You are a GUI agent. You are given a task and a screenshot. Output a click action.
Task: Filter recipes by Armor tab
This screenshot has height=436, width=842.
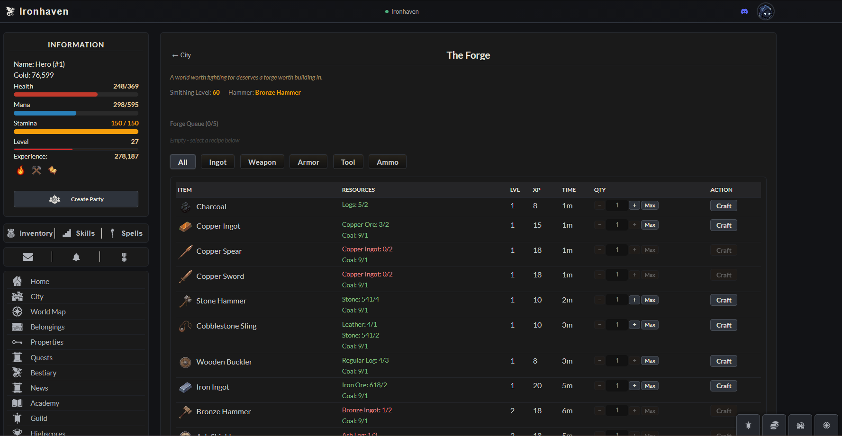pos(308,162)
